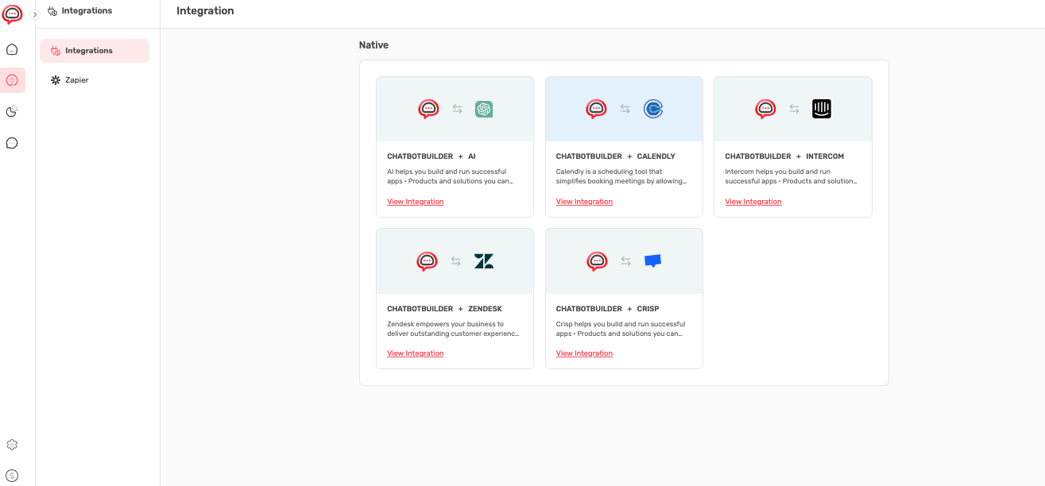Open the chat bubble icon in the left rail
This screenshot has width=1045, height=486.
(12, 142)
